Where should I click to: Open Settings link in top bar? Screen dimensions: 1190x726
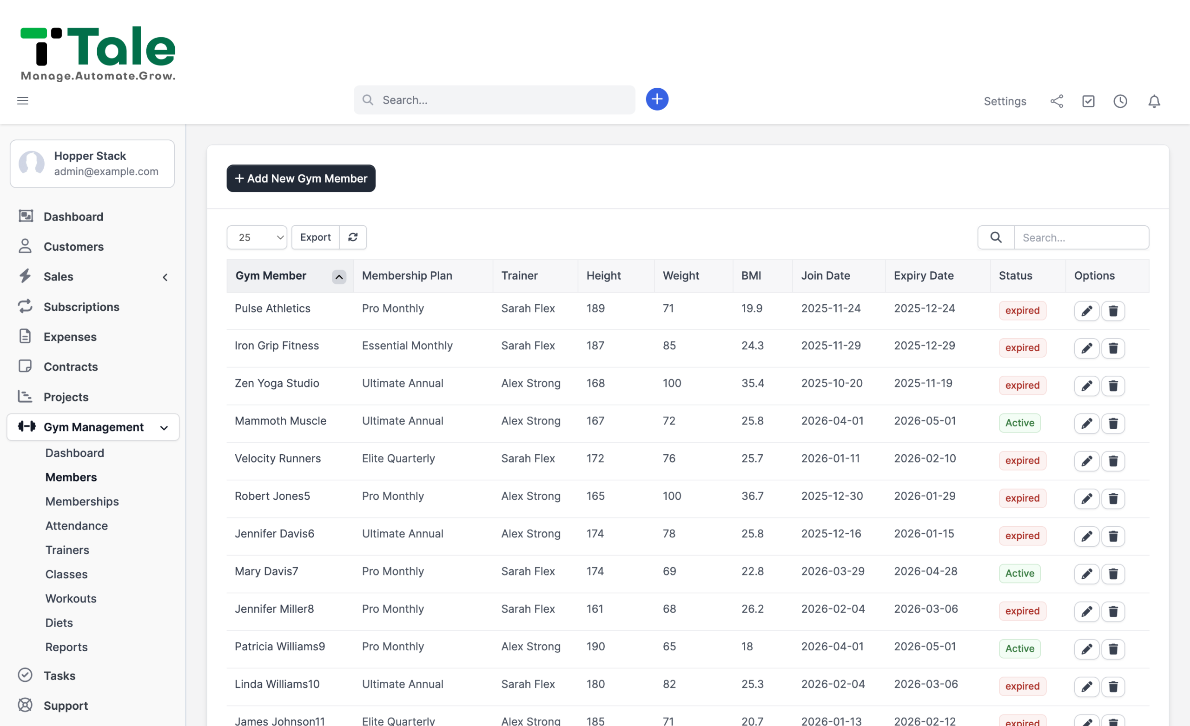click(x=1005, y=101)
